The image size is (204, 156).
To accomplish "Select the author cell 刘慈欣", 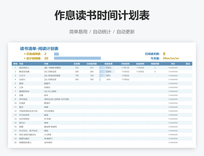I will coord(47,87).
